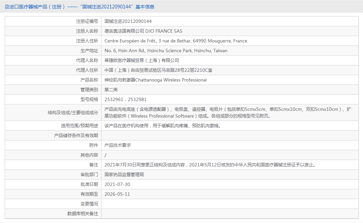Screen dimensions: 363x223
Task: Click the label 审批部门
Action: 89,174
